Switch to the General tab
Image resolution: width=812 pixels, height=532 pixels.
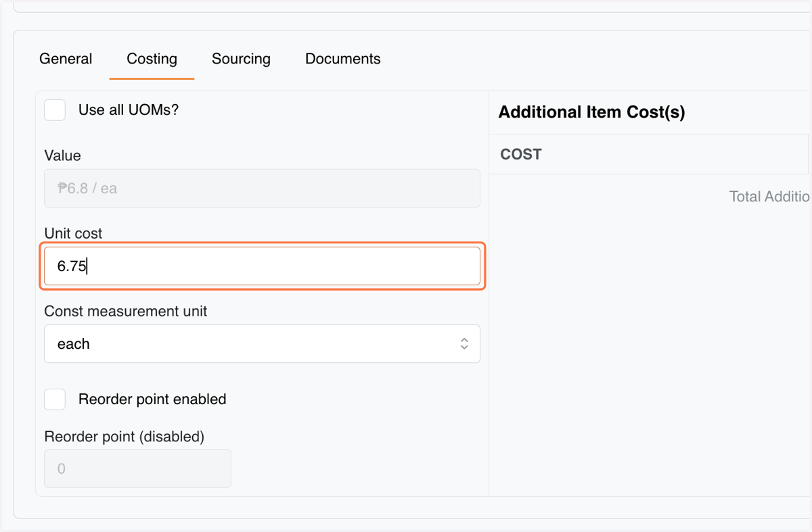pos(66,59)
